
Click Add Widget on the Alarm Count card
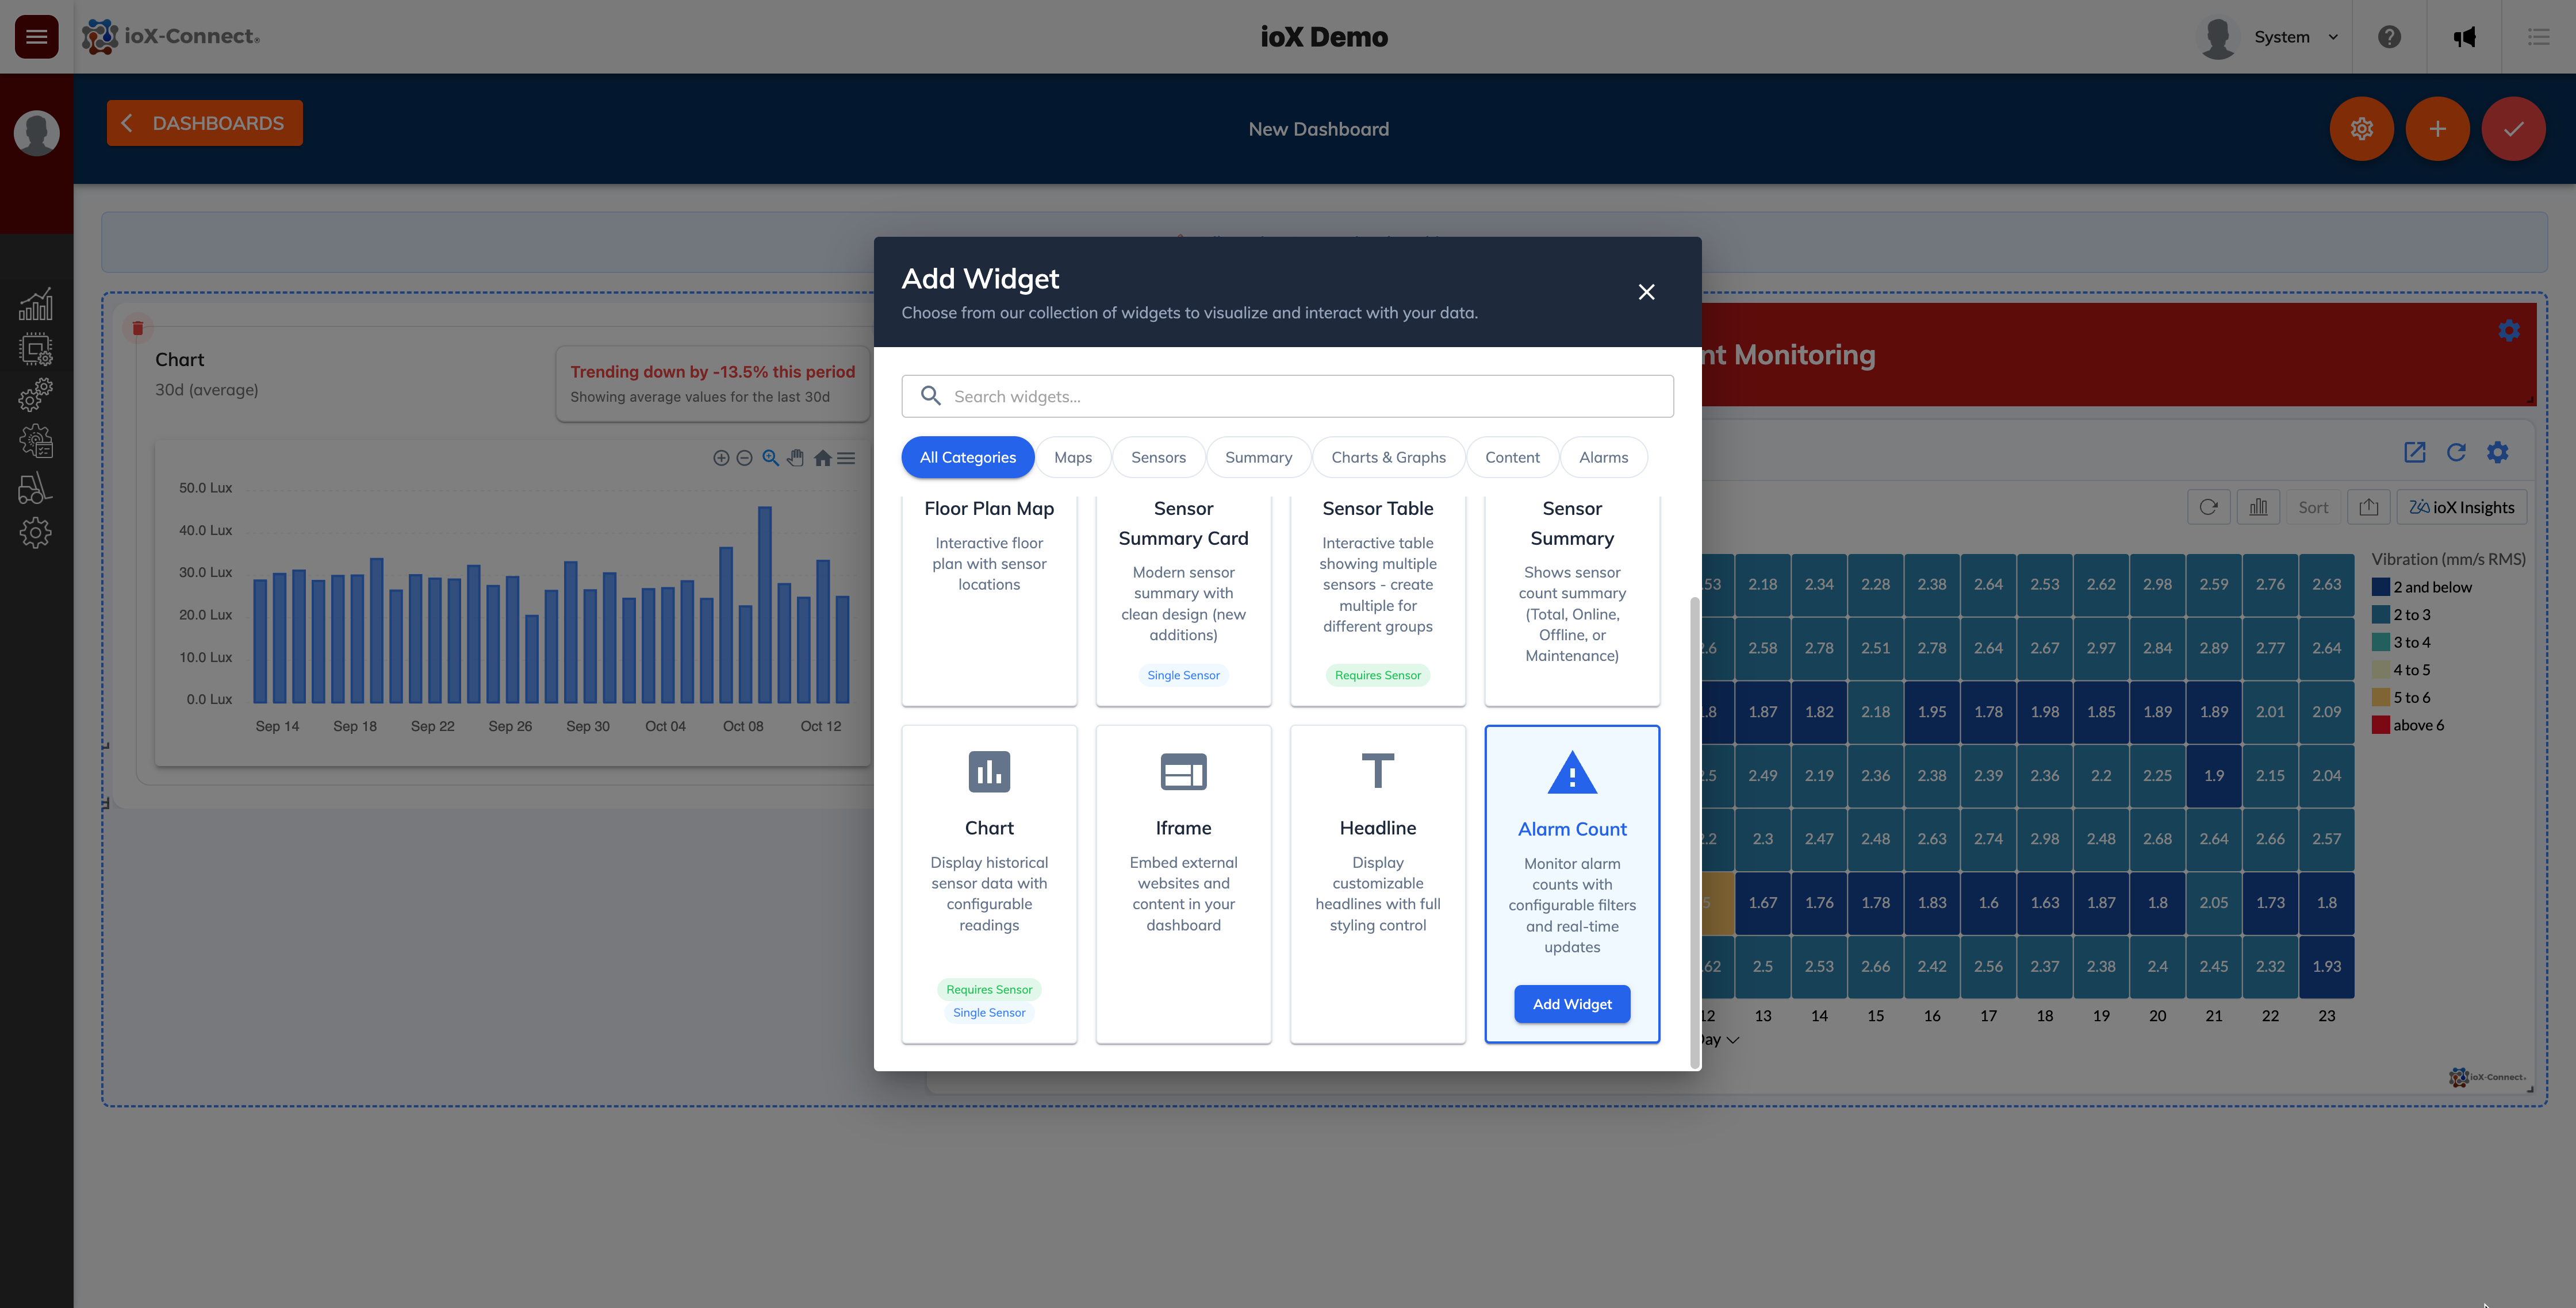(1571, 1003)
